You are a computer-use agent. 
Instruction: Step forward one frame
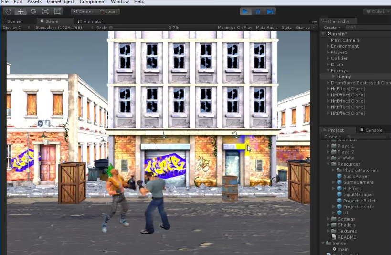click(x=270, y=11)
